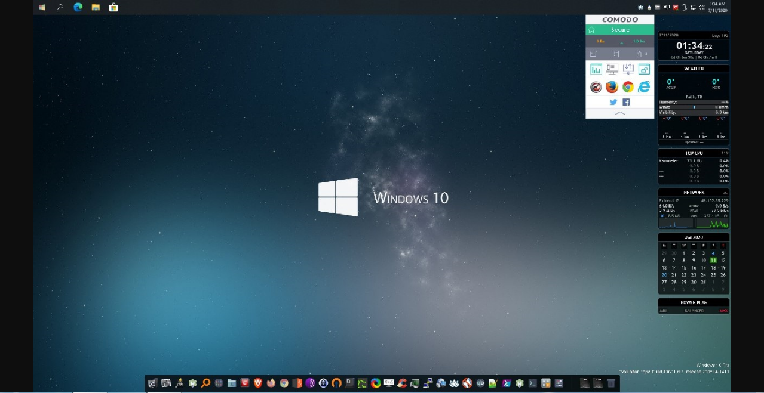Click red Comodo icon in system tray

coord(676,7)
